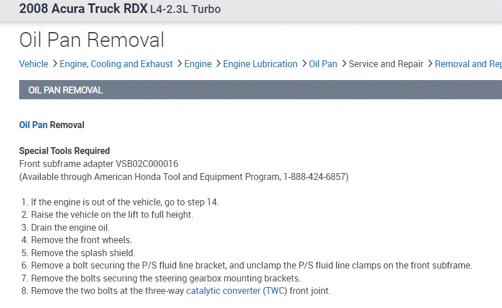Image resolution: width=502 pixels, height=308 pixels.
Task: Open the Oil Pan link above Special Tools
Action: (x=33, y=125)
